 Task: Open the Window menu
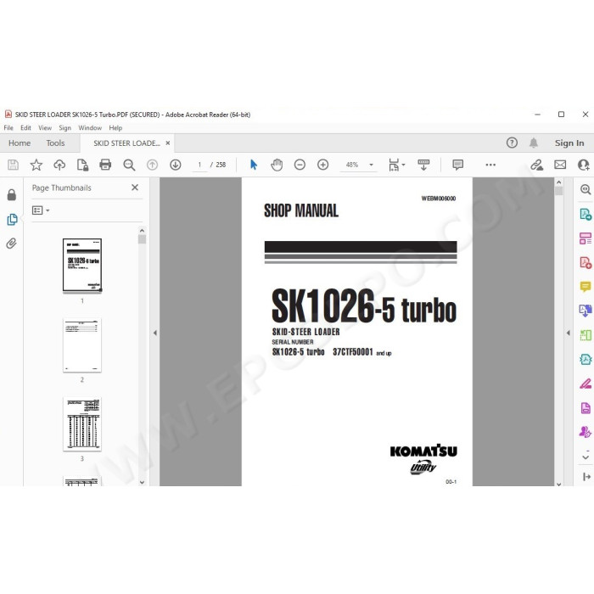90,128
